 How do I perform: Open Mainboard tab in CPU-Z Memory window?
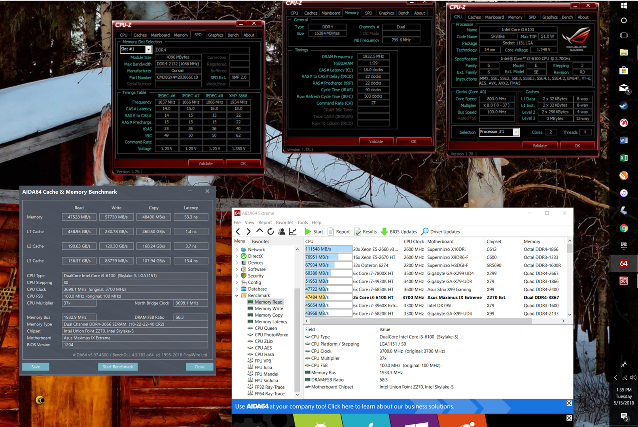click(x=331, y=13)
